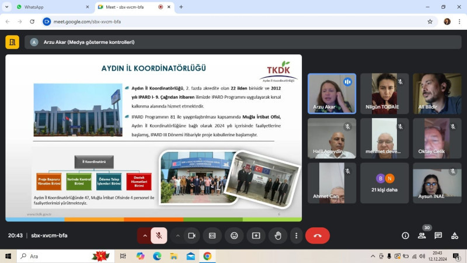This screenshot has width=467, height=263.
Task: Raise your hand in the meeting
Action: tap(278, 236)
